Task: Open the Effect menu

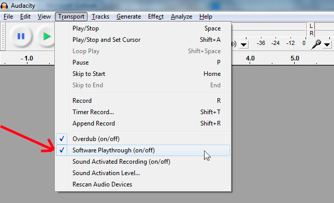Action: point(156,17)
